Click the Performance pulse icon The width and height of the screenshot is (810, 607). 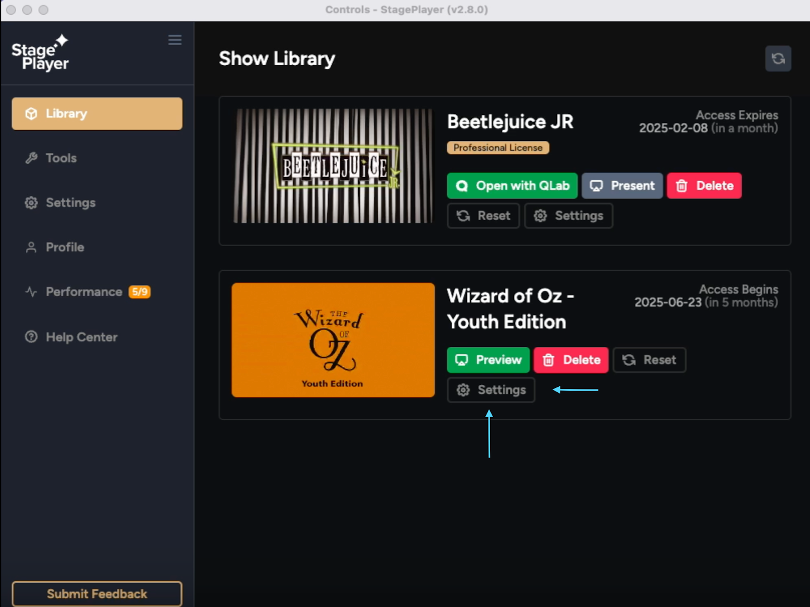[31, 292]
